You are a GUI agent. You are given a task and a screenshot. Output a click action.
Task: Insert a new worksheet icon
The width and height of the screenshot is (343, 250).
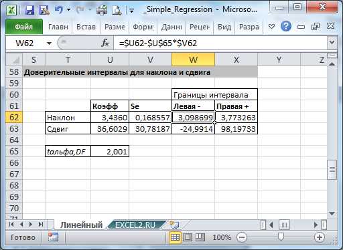coord(174,225)
